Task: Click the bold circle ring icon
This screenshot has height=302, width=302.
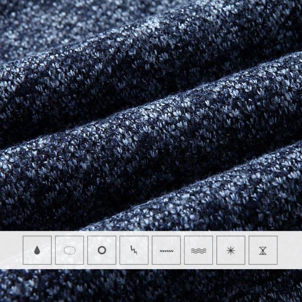Action: click(102, 250)
